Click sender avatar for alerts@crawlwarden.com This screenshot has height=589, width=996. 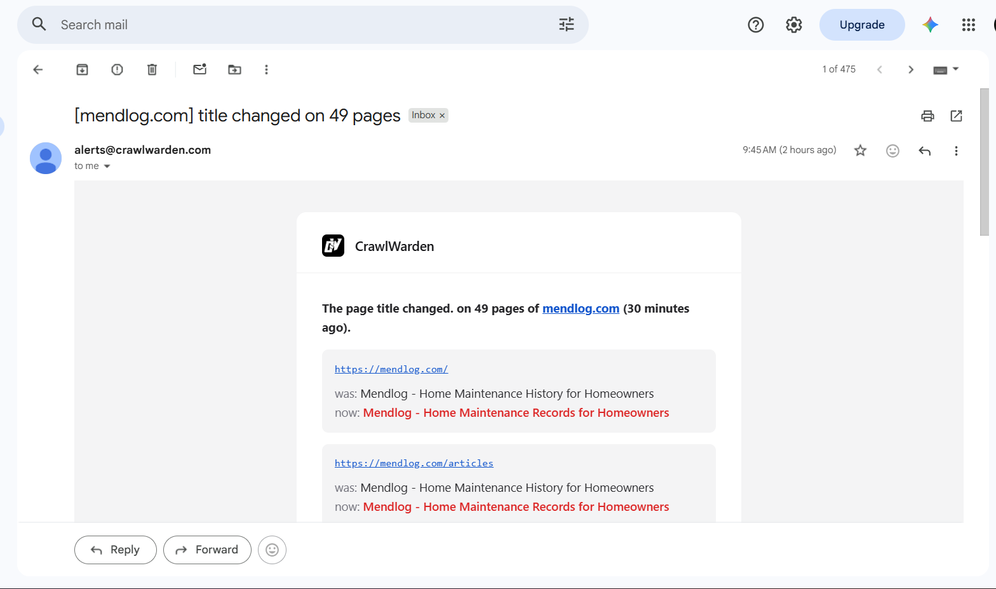pos(46,158)
